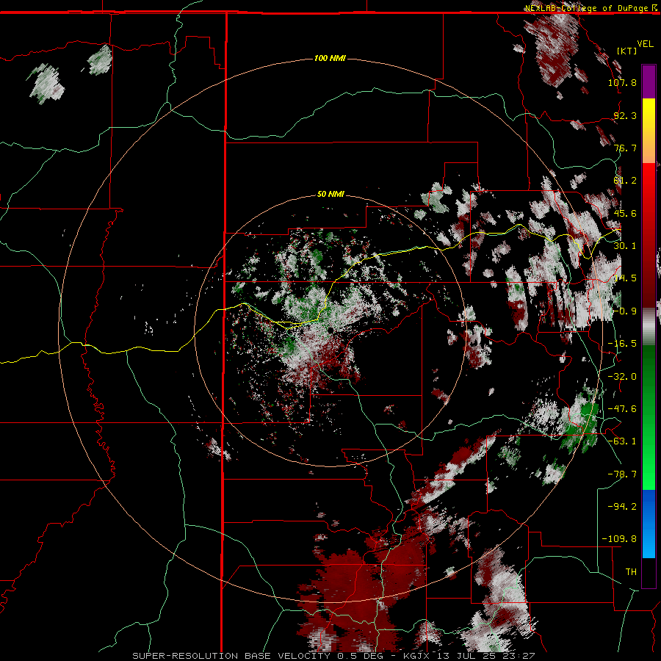661x661 pixels.
Task: Click the NEXLAB-College of DuPage credit text
Action: click(588, 8)
